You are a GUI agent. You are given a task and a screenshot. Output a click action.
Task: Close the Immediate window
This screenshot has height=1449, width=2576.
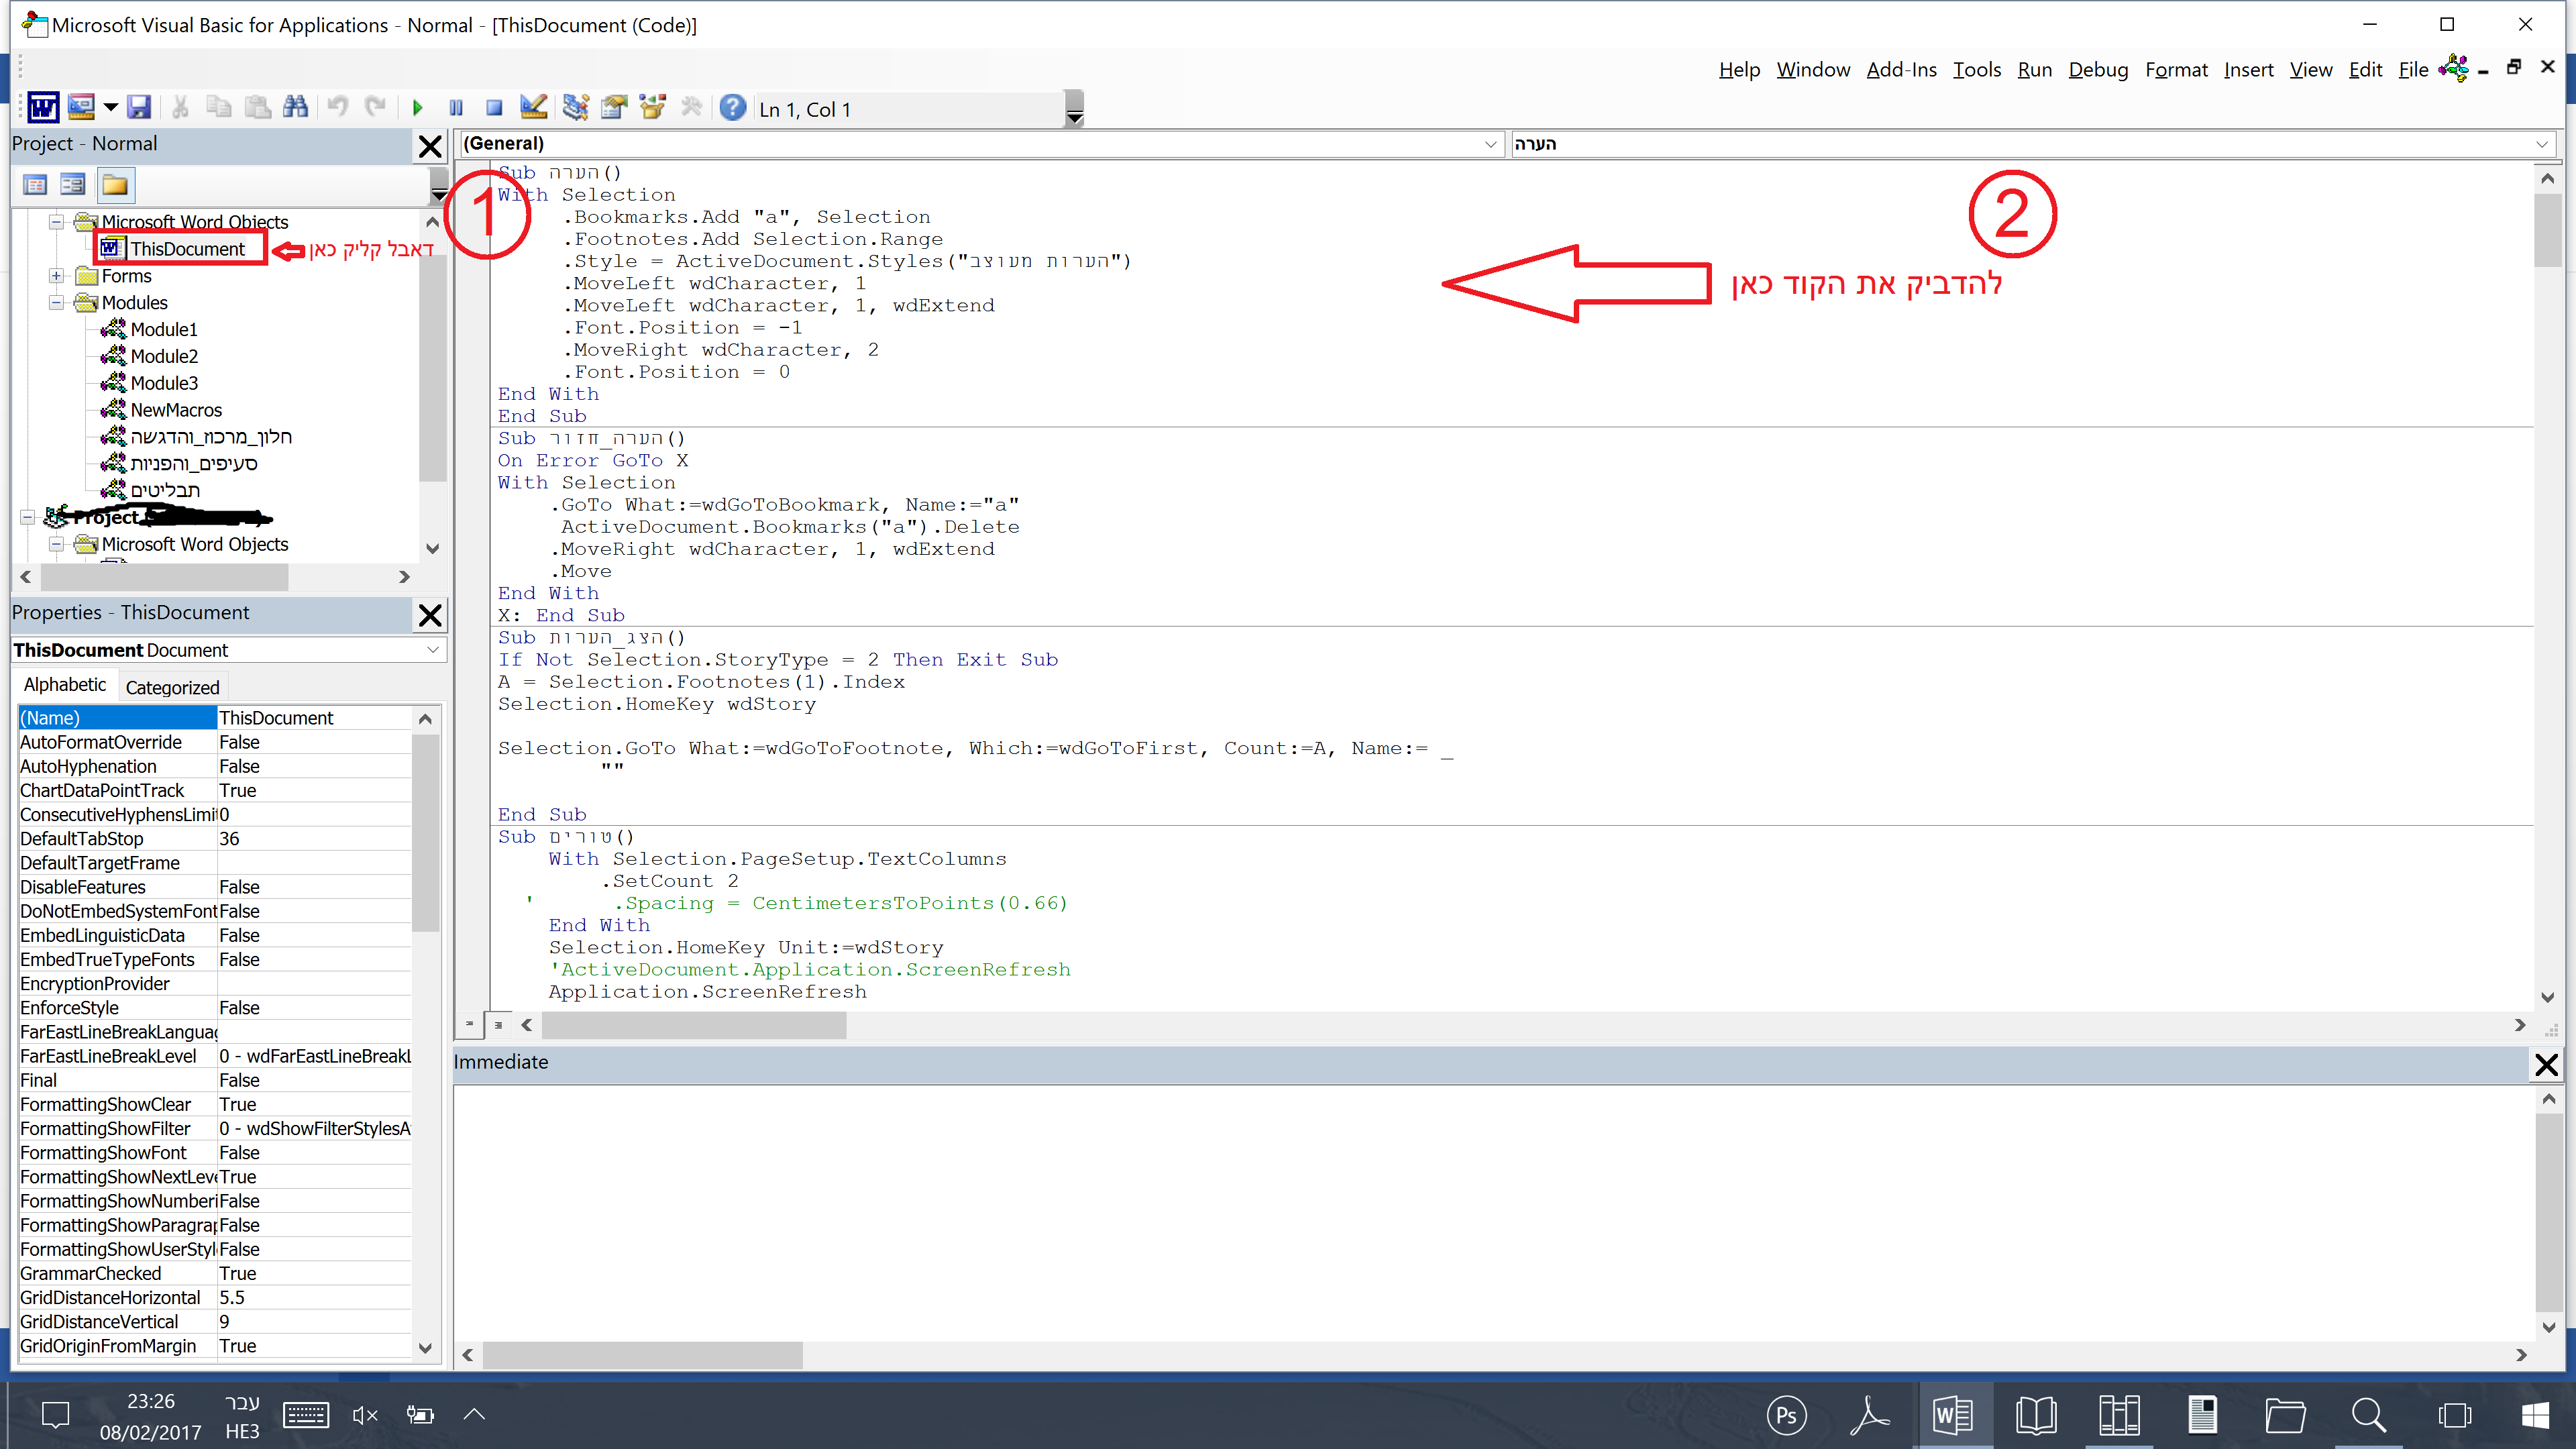coord(2546,1065)
